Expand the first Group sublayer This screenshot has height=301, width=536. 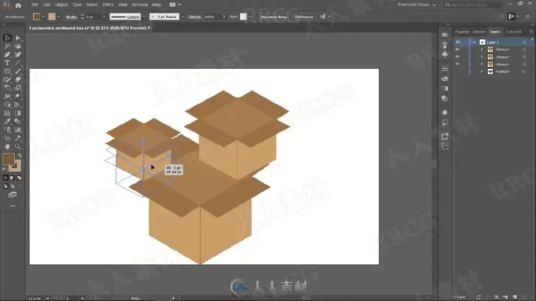click(482, 49)
